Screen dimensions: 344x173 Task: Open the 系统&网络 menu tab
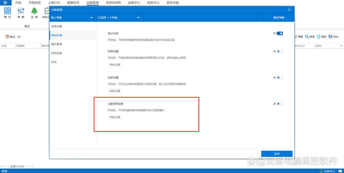tap(113, 3)
